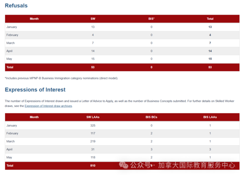
Task: Click the BIS LAAs column header
Action: [x=210, y=117]
